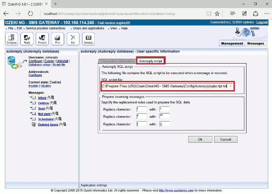This screenshot has width=272, height=194.
Task: Open the Database setup link
Action: pyautogui.click(x=40, y=64)
